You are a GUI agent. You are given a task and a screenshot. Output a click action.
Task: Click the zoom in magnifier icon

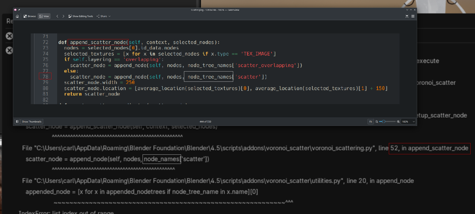pyautogui.click(x=399, y=121)
